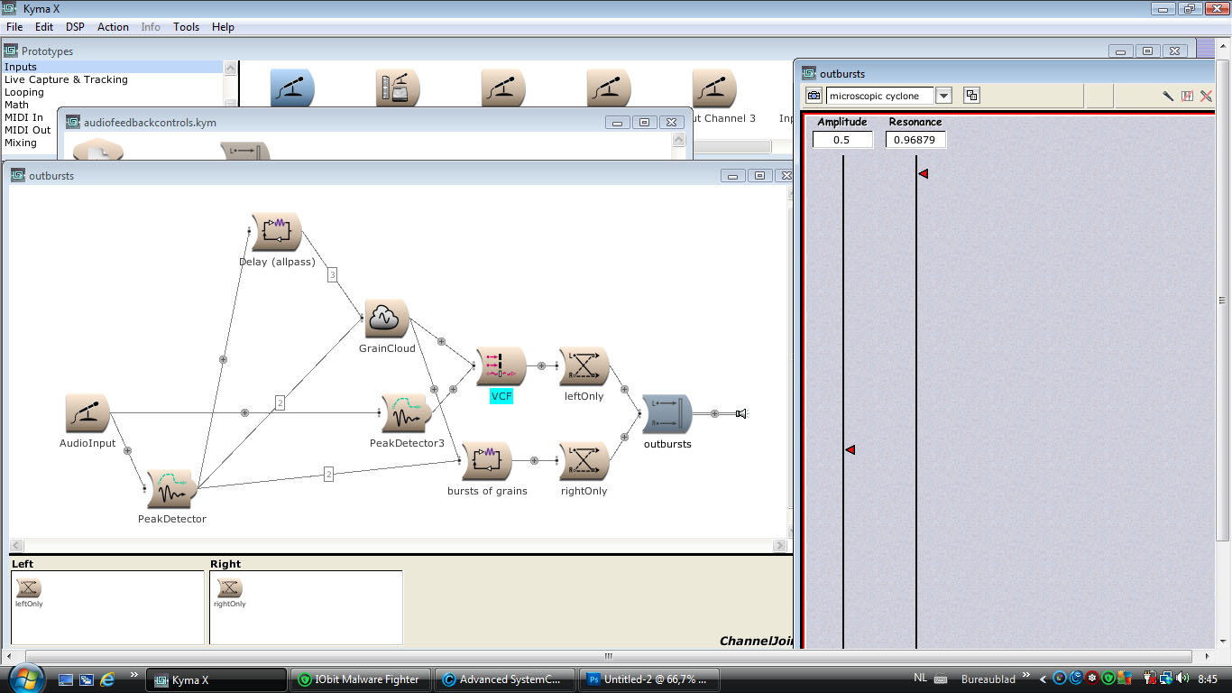Open the Tools menu
Viewport: 1232px width, 693px height.
(x=186, y=27)
